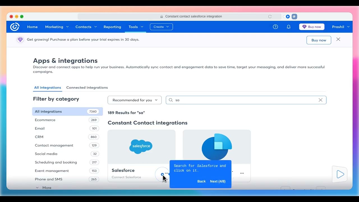The image size is (359, 202).
Task: Filter by the CRM category
Action: point(67,137)
